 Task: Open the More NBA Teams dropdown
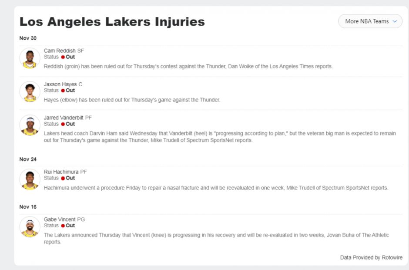(370, 21)
